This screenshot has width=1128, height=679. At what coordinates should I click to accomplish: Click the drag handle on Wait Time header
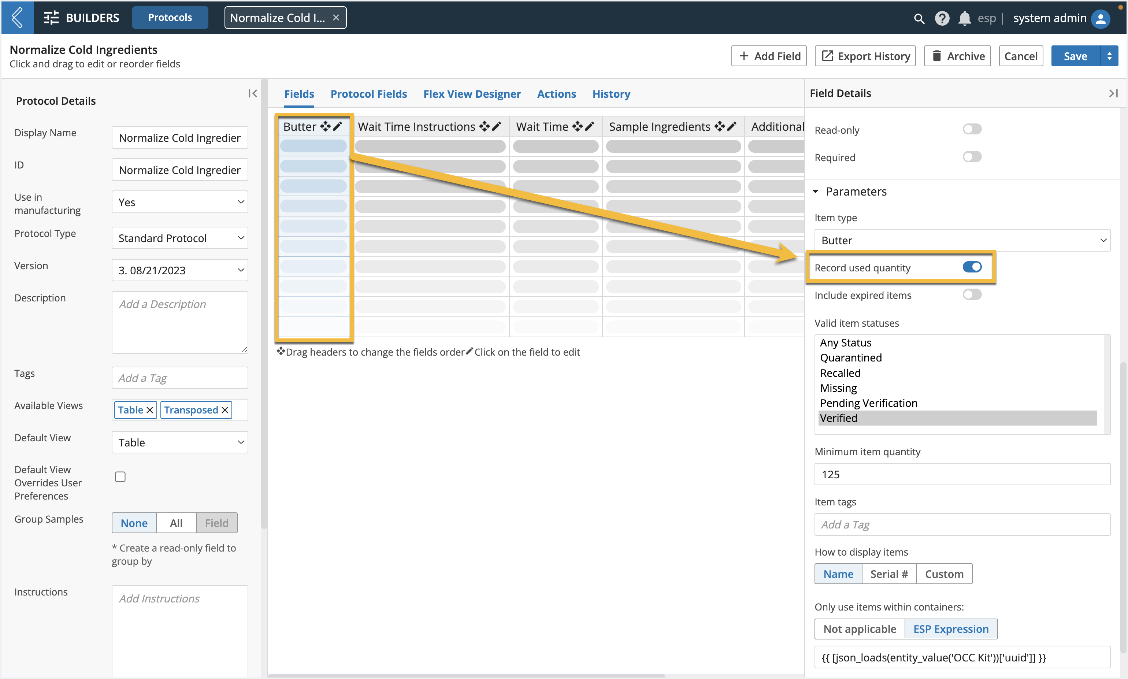(577, 126)
